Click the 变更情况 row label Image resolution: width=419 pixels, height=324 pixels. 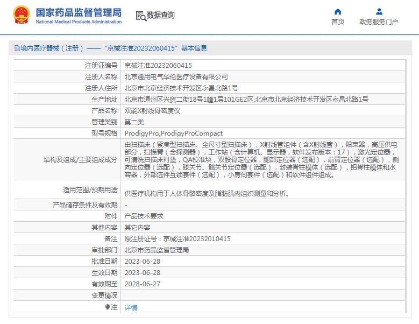click(104, 295)
